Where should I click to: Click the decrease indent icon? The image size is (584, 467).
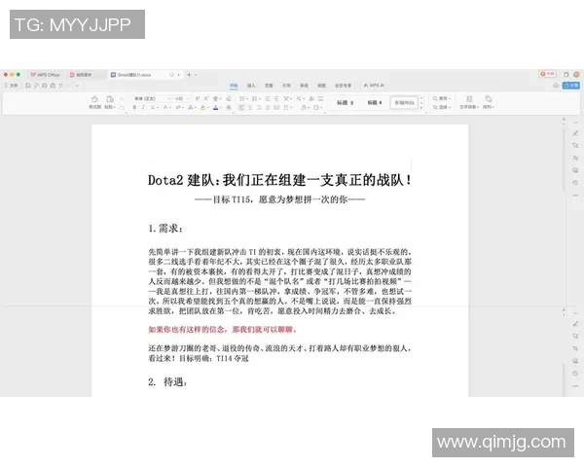pyautogui.click(x=268, y=98)
